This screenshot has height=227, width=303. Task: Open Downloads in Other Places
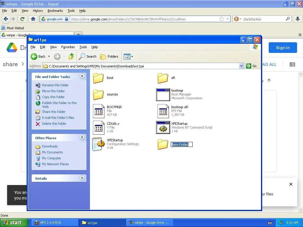(50, 147)
